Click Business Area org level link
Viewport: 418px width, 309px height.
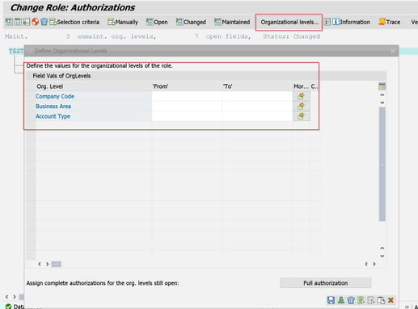point(53,106)
